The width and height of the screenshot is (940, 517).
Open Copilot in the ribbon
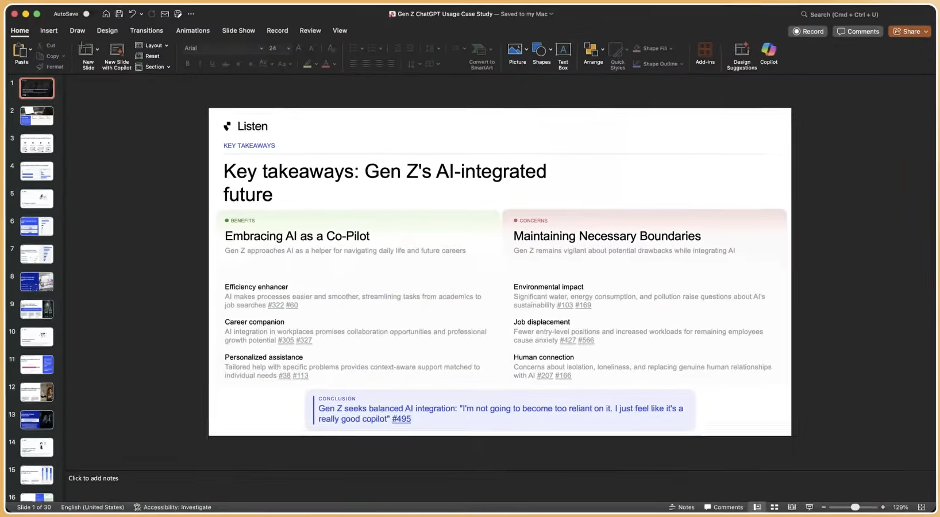click(768, 55)
